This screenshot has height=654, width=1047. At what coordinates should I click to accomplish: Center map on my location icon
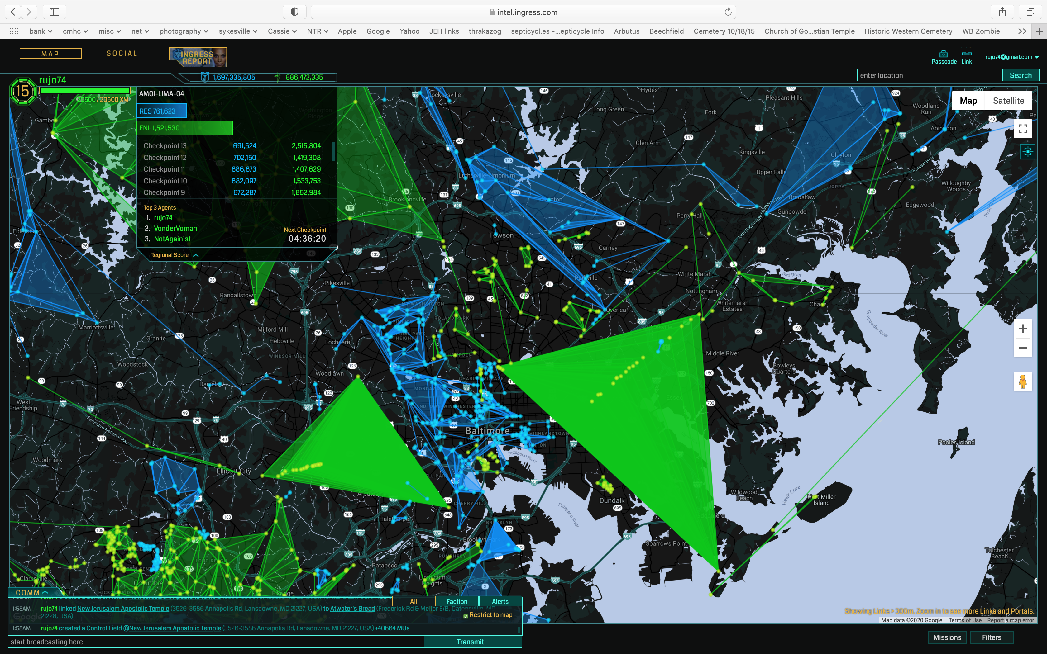(1028, 151)
